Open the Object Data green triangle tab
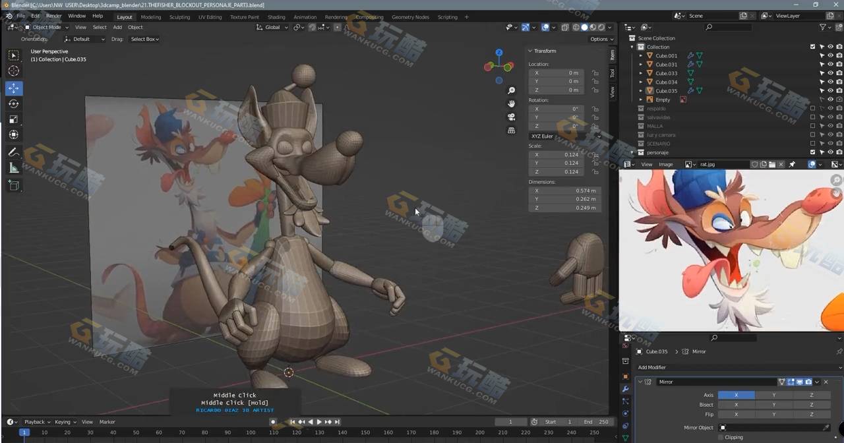 [x=625, y=437]
